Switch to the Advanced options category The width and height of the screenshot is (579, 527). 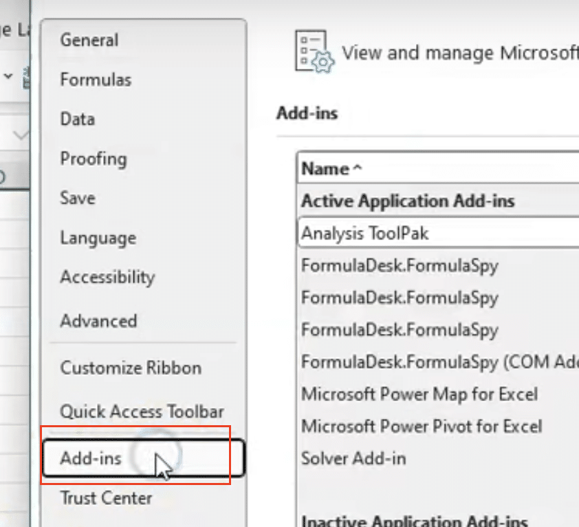coord(98,321)
